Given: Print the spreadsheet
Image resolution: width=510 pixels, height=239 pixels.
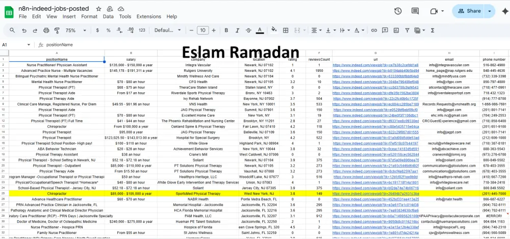Looking at the screenshot, I should point(46,30).
